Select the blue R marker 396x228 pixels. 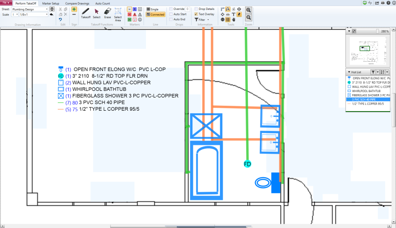point(134,9)
